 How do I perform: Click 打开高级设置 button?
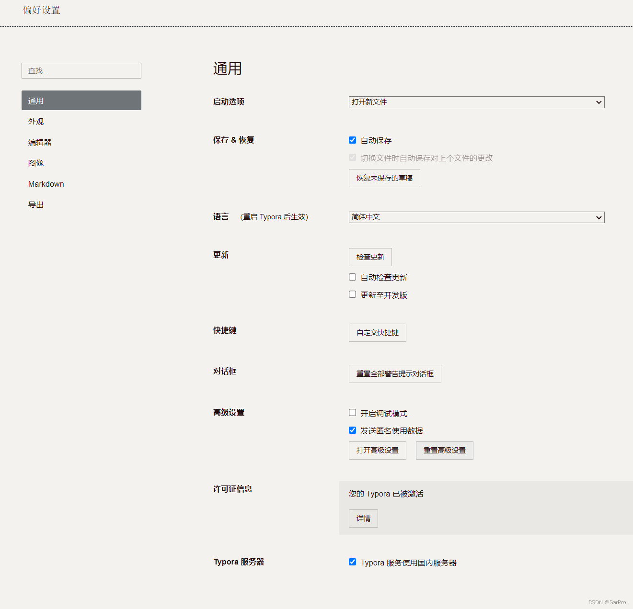[x=378, y=451]
